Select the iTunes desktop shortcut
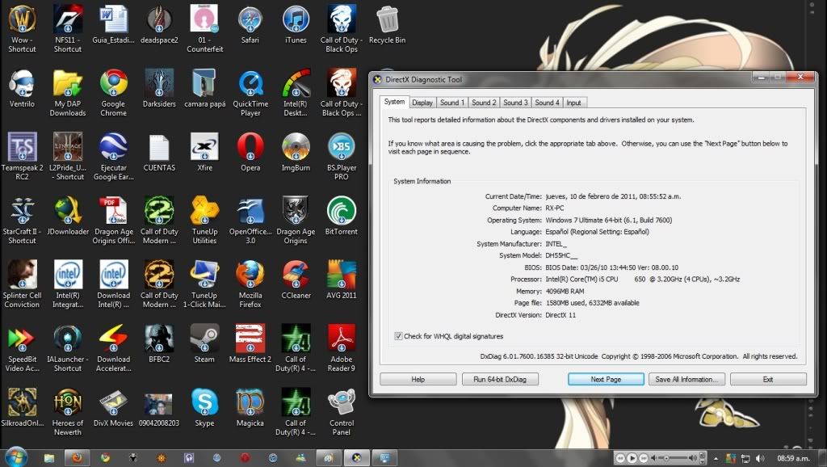 point(296,25)
